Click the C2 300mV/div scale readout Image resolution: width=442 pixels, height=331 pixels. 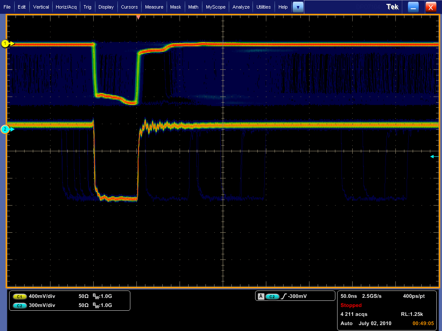click(42, 305)
